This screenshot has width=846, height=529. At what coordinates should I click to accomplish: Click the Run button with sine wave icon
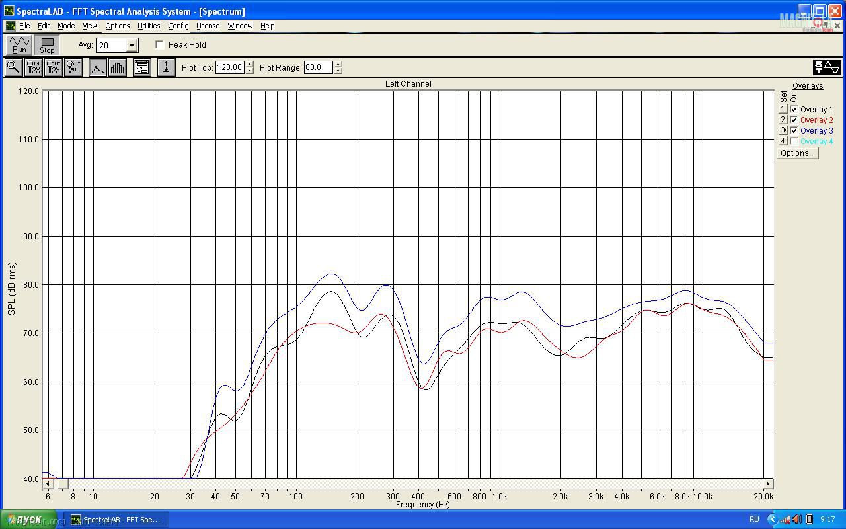click(19, 45)
